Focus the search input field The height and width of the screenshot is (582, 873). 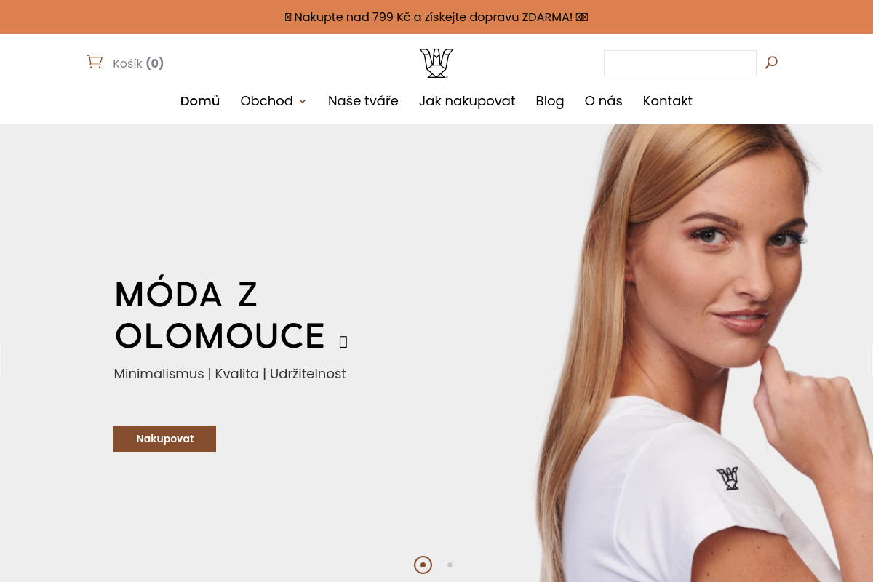[680, 63]
